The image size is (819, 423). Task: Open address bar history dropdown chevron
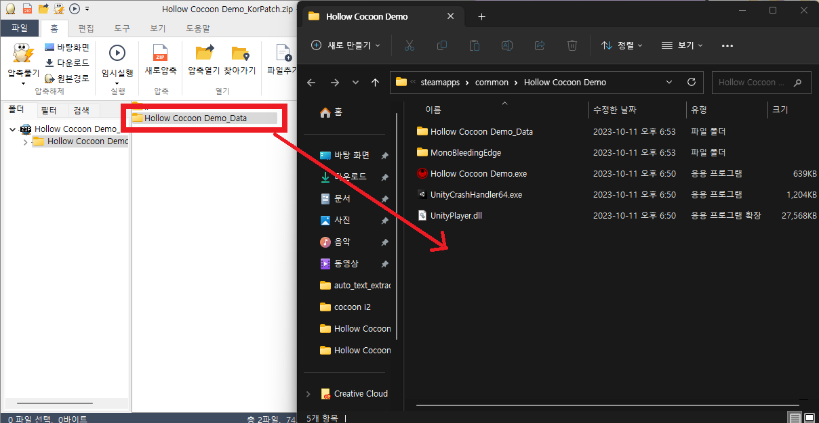(x=669, y=83)
